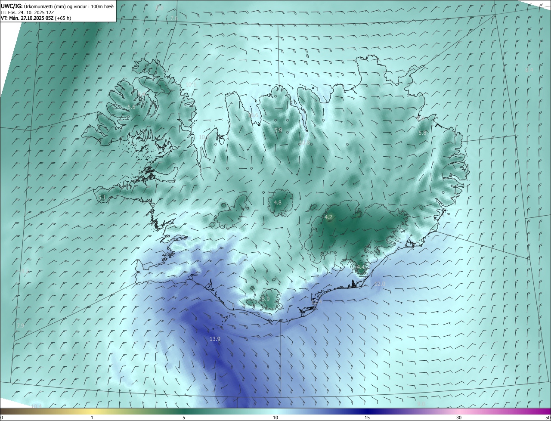This screenshot has width=551, height=421.
Task: Click the 5.1 value on the western peninsula
Action: (102, 197)
